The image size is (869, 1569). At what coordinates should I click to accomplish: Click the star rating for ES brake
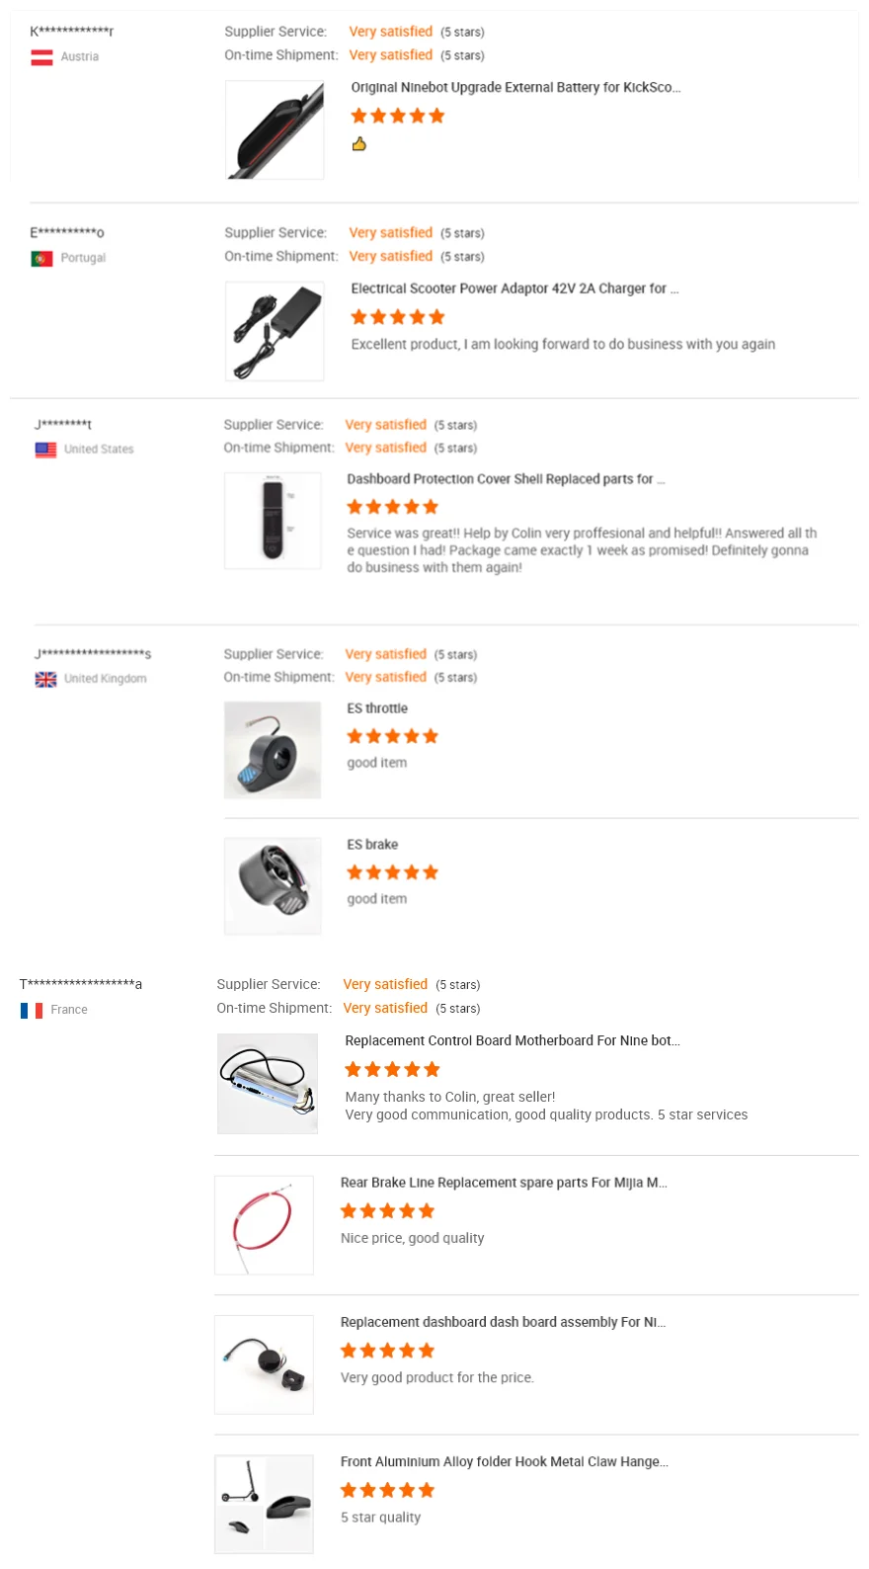[392, 872]
